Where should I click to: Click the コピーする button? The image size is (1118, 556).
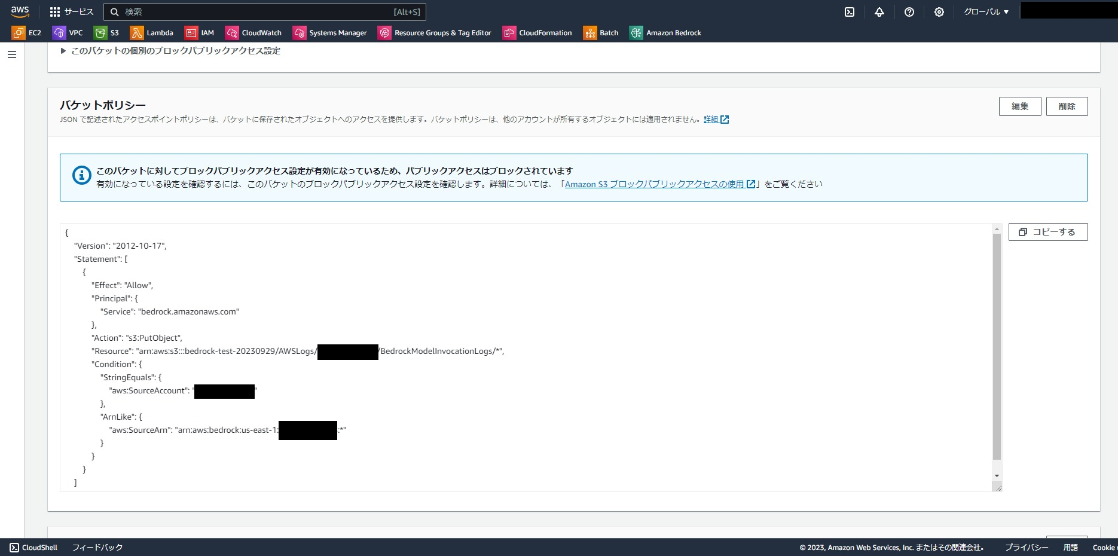(x=1048, y=232)
